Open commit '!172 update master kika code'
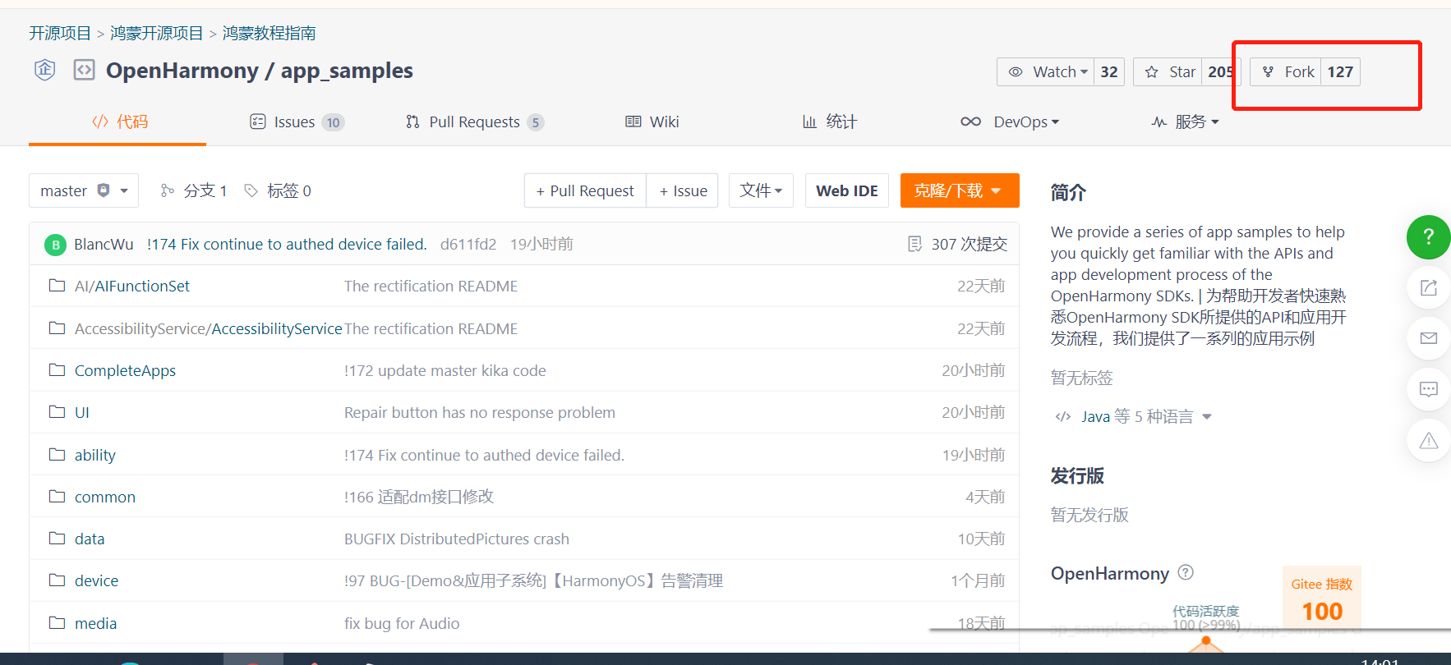The height and width of the screenshot is (665, 1451). pyautogui.click(x=445, y=370)
